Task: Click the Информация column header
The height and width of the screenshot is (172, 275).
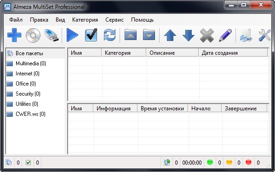Action: (x=115, y=109)
